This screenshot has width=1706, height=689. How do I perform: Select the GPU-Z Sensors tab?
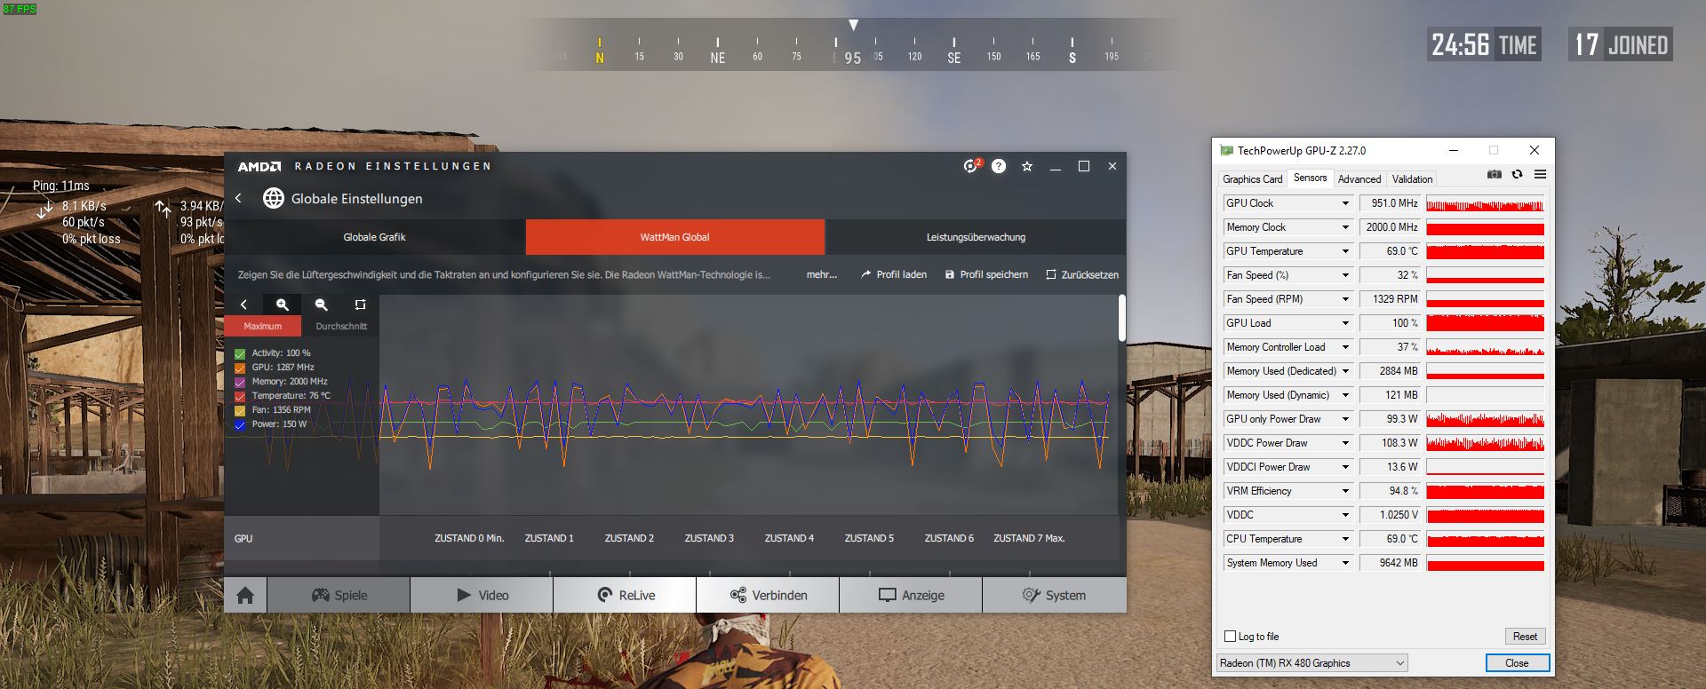pyautogui.click(x=1310, y=178)
